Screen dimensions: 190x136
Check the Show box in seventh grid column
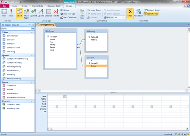[x=171, y=107]
